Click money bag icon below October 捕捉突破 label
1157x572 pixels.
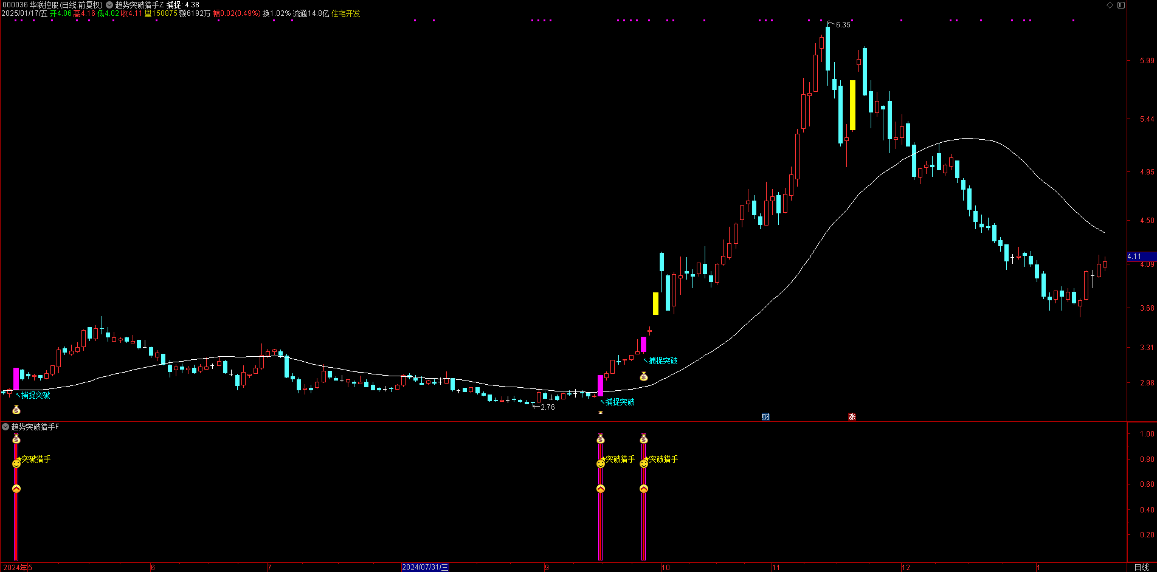click(644, 376)
